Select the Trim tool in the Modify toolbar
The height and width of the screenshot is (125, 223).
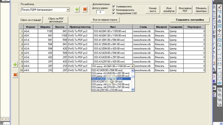[220, 50]
